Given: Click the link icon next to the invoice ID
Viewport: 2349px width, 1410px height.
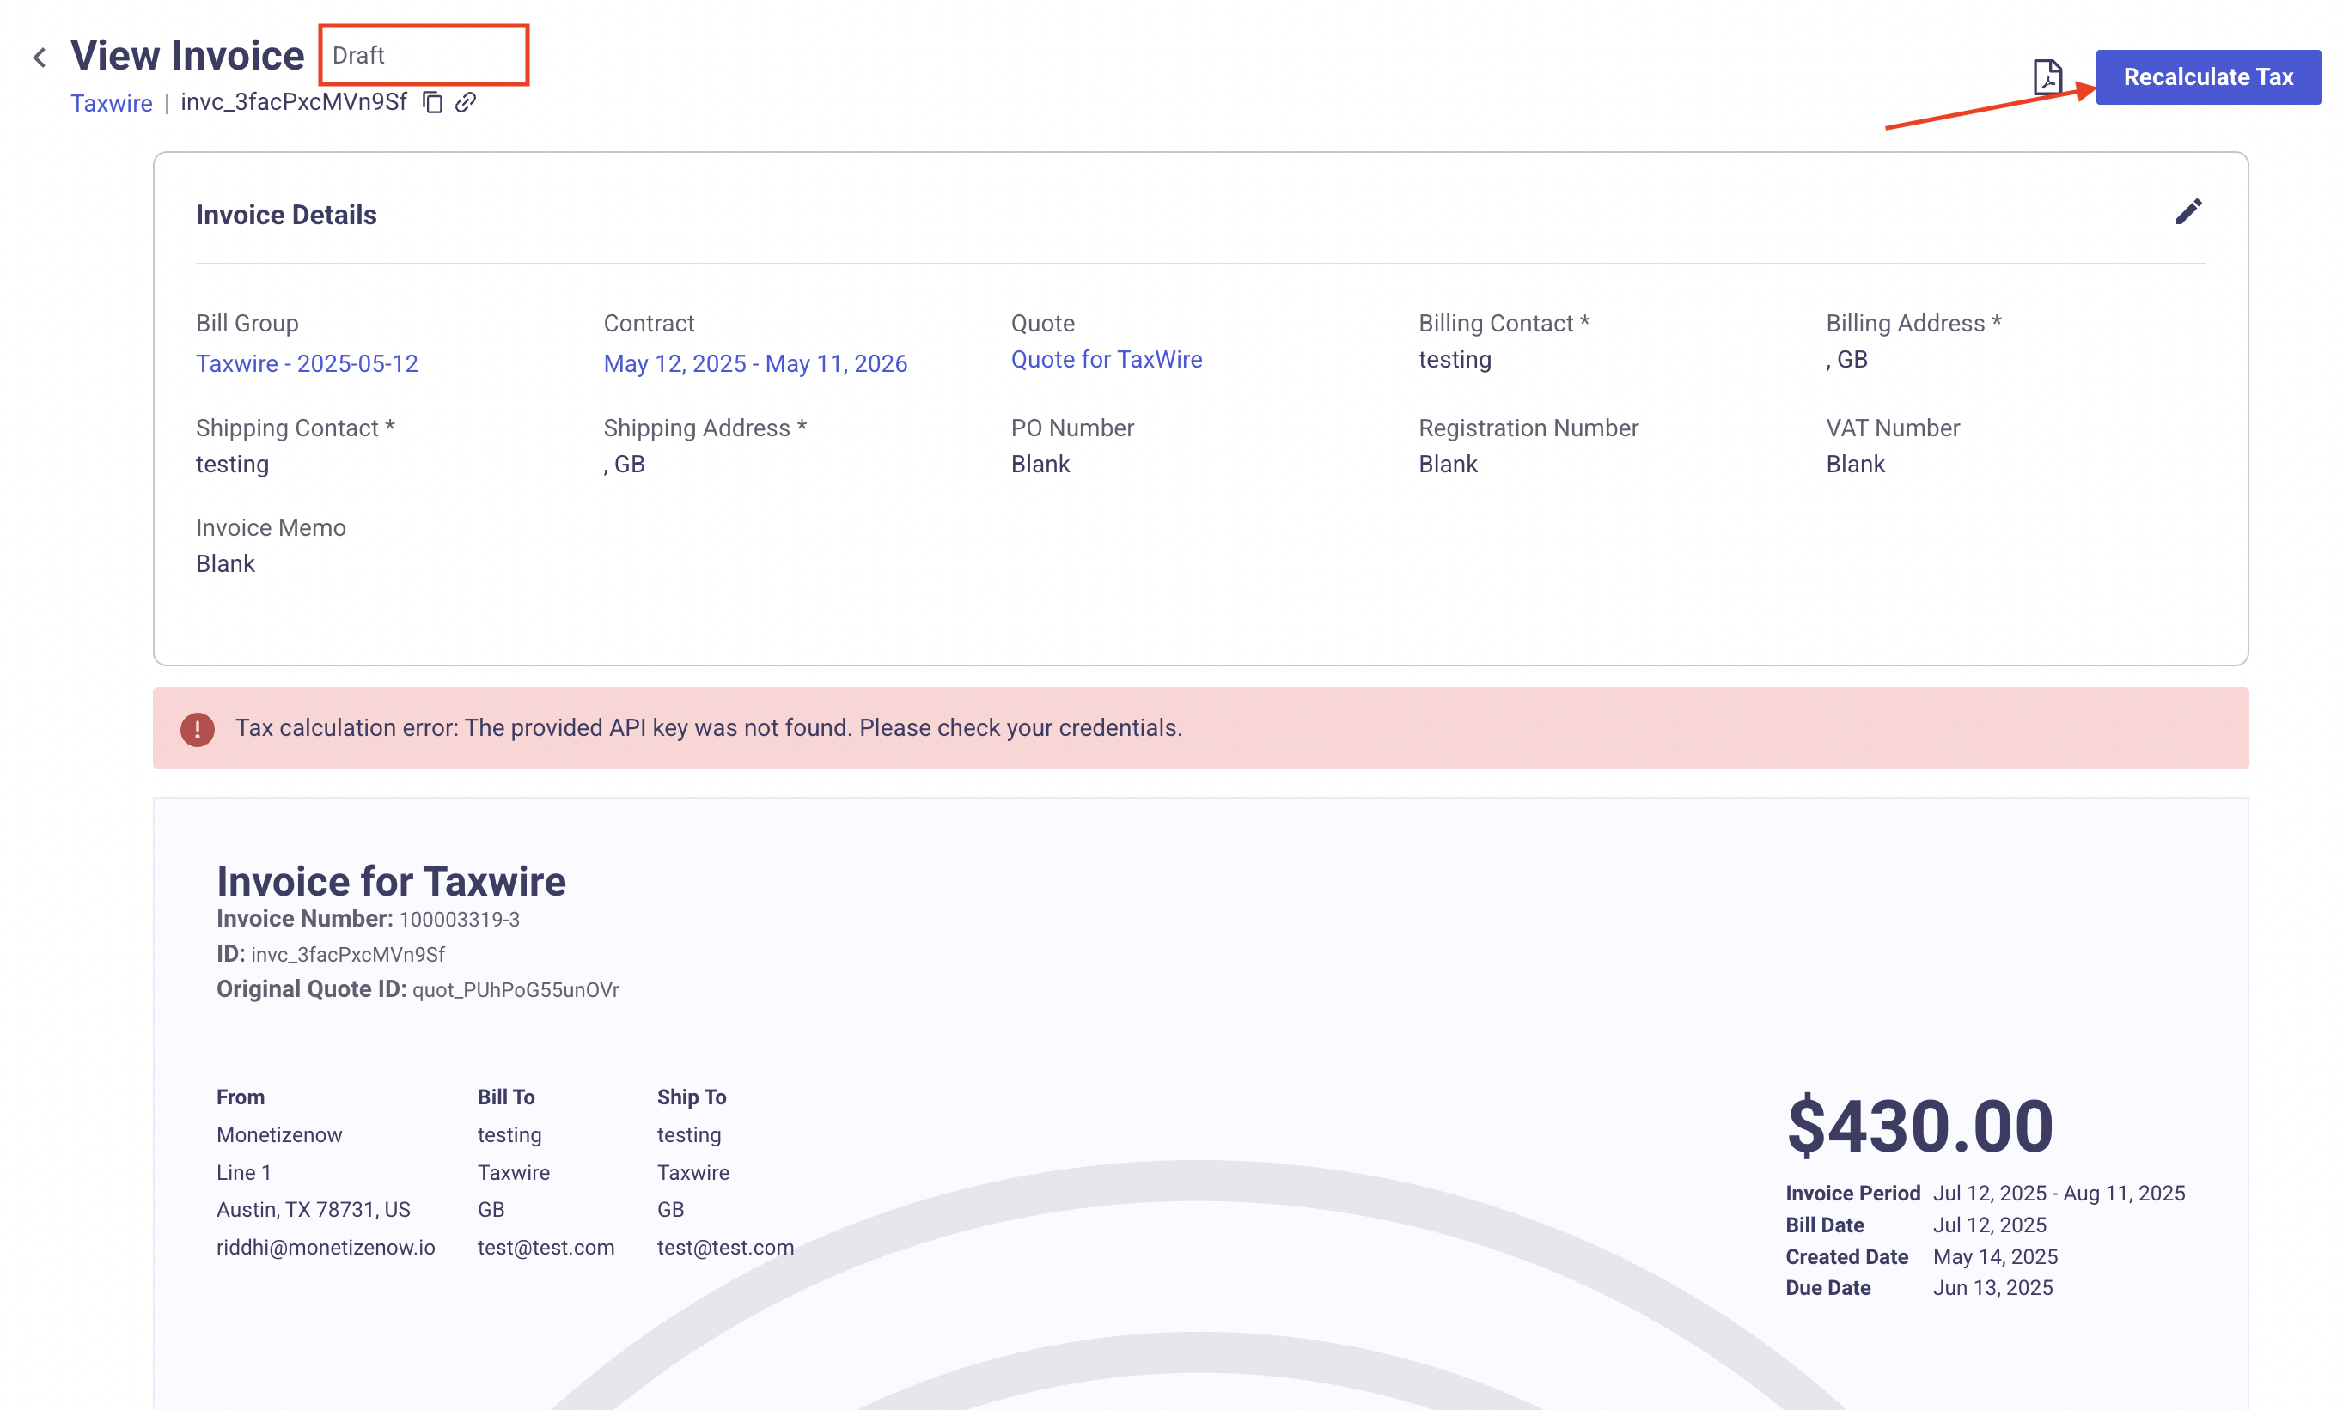Looking at the screenshot, I should (465, 102).
